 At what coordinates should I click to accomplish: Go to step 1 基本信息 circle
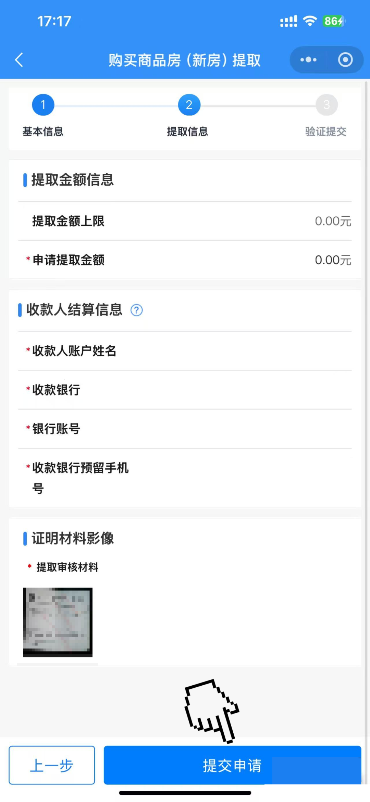click(x=43, y=105)
